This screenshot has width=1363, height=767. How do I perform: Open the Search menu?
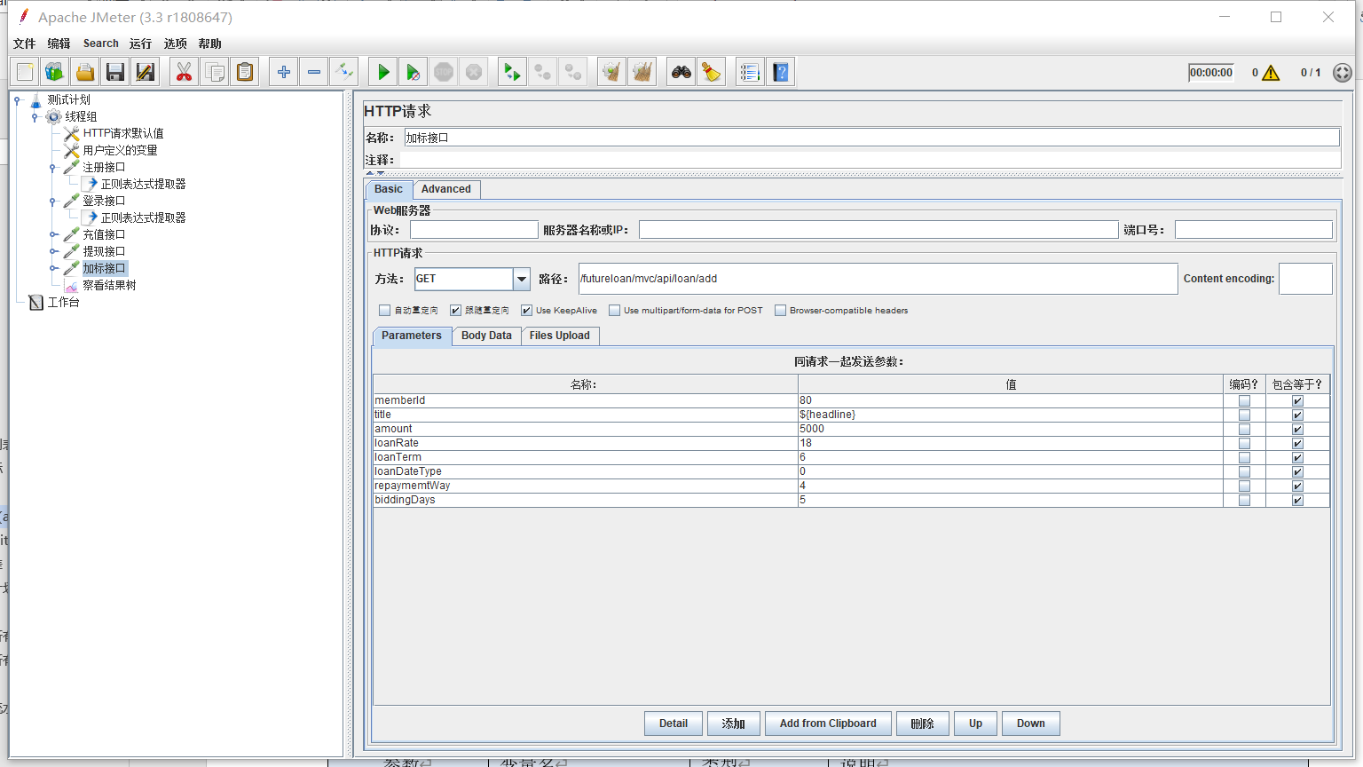click(x=101, y=43)
